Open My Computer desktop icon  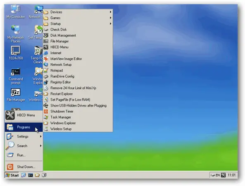pos(16,12)
